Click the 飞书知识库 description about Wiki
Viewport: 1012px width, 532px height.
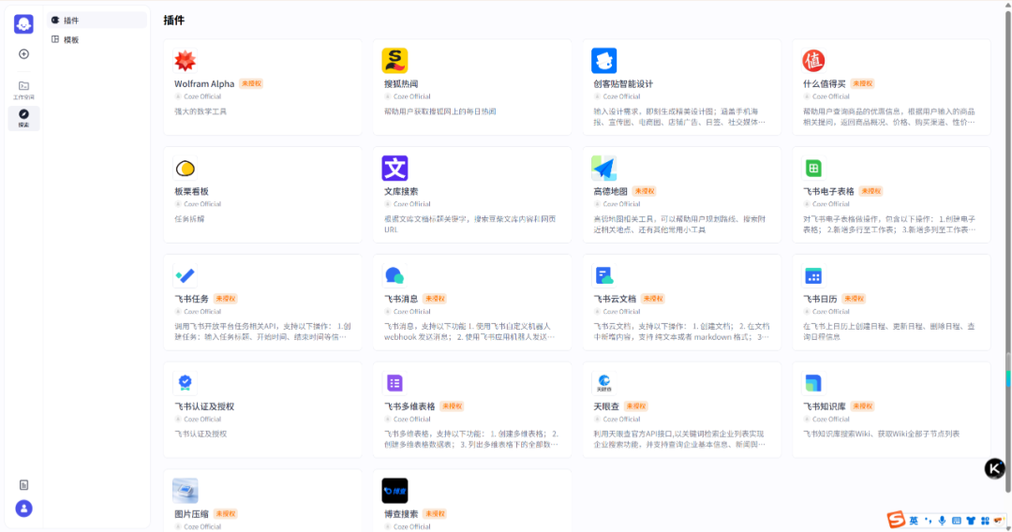click(881, 434)
